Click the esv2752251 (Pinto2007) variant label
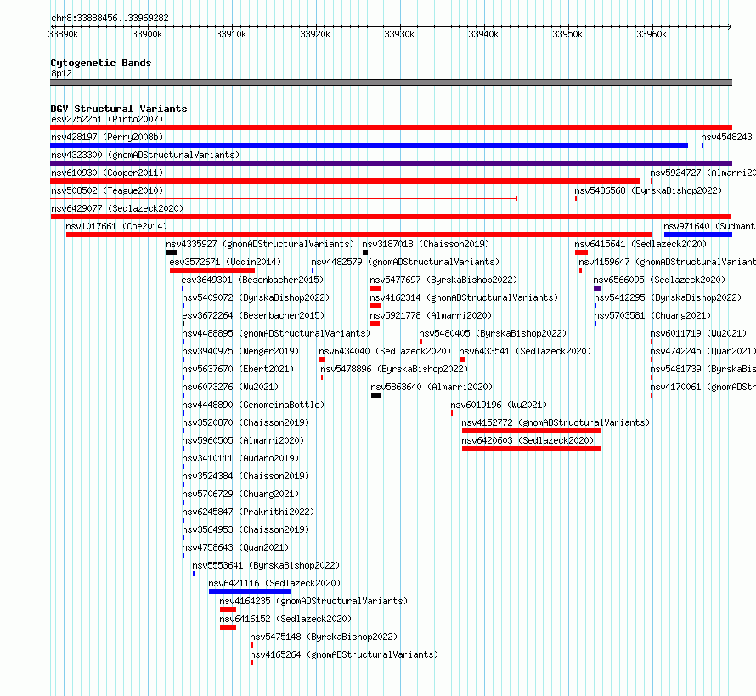The image size is (756, 696). point(107,119)
